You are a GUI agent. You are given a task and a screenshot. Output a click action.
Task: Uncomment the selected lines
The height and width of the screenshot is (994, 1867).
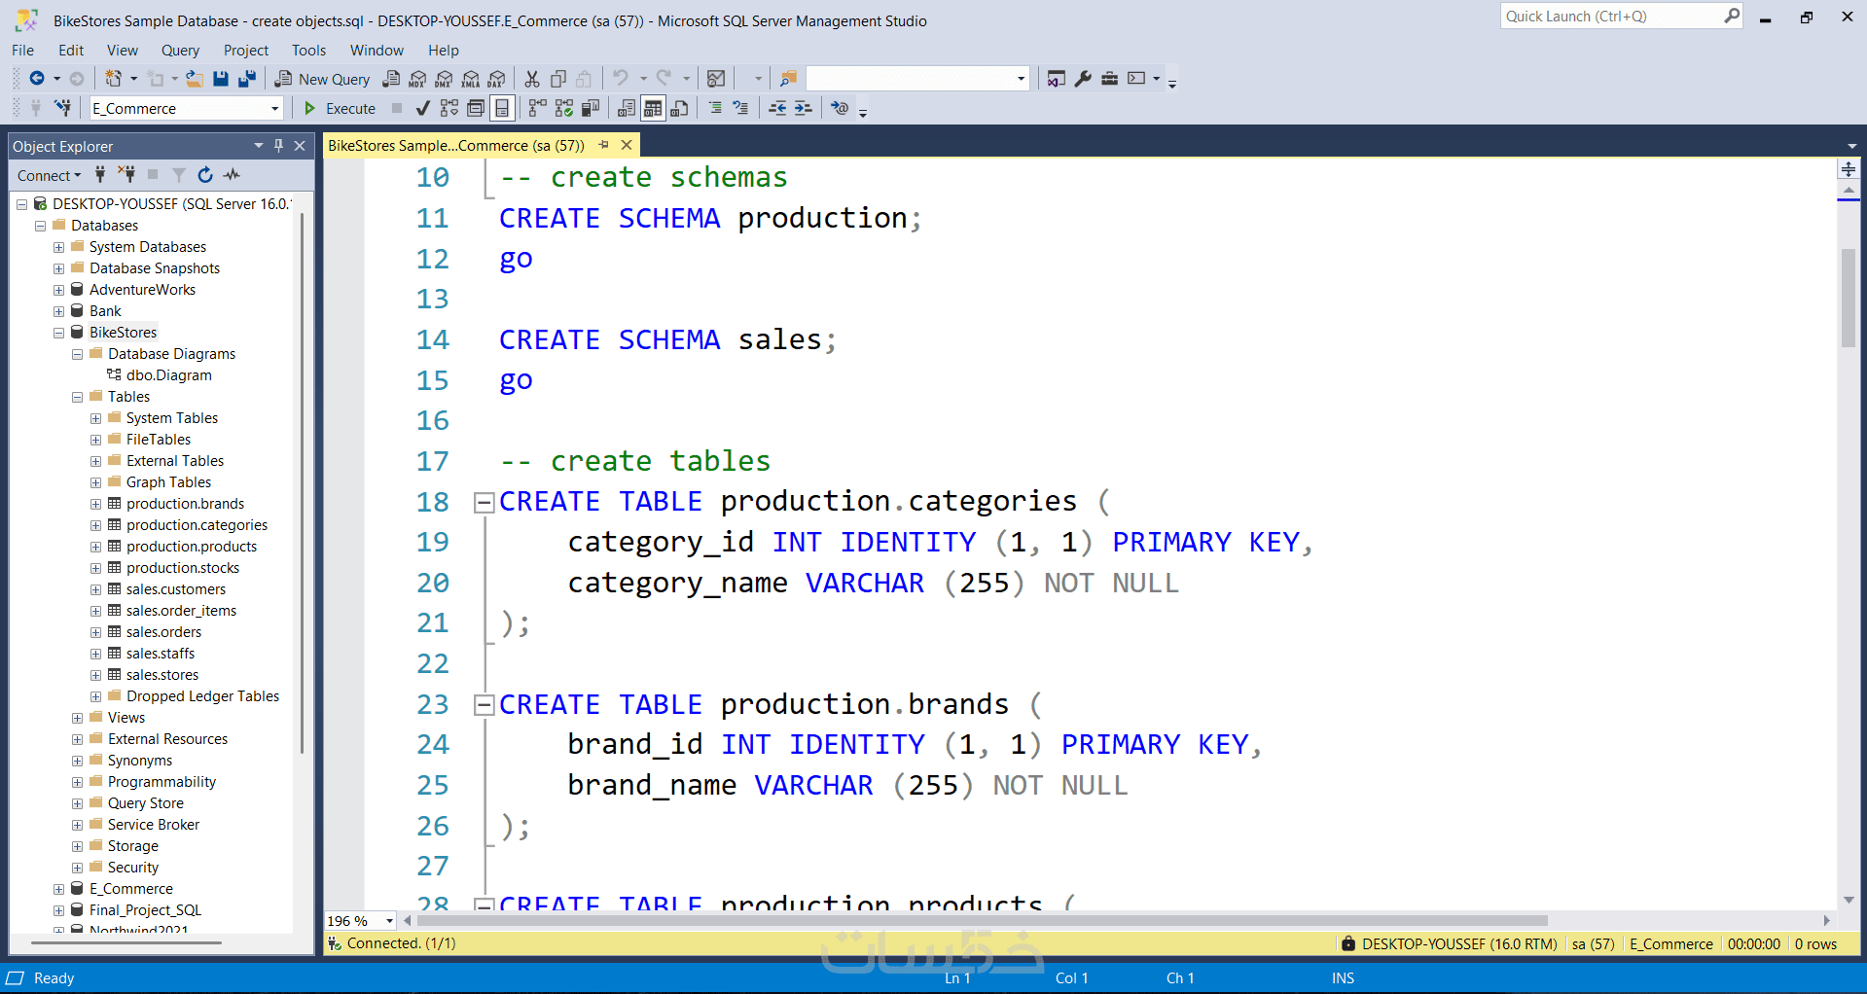pos(741,108)
